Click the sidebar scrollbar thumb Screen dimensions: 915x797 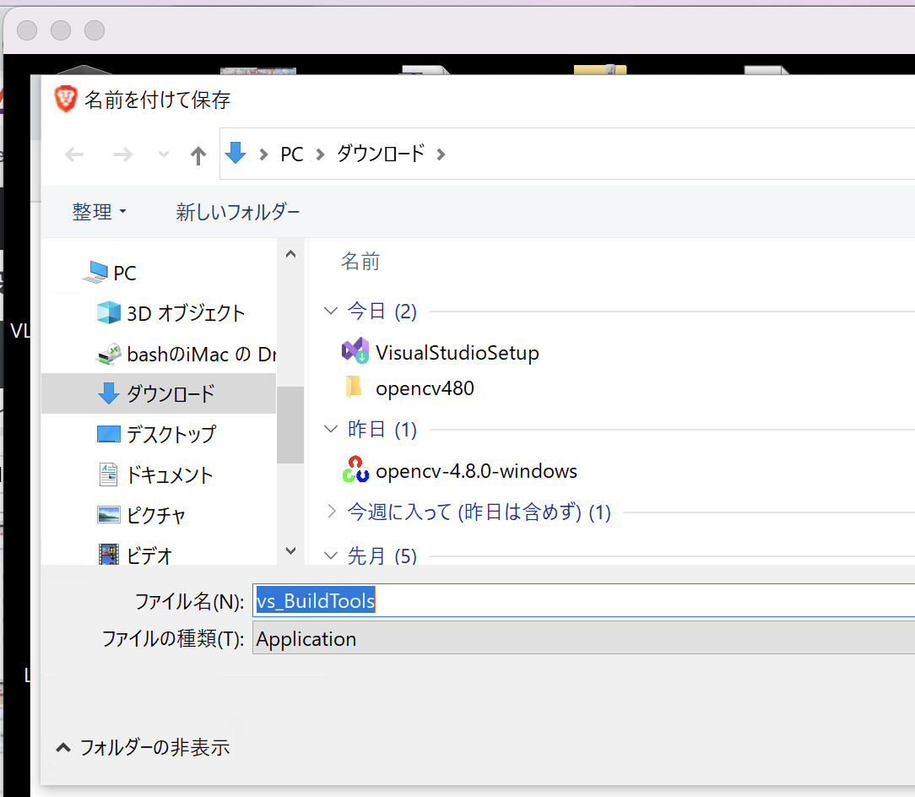[290, 425]
